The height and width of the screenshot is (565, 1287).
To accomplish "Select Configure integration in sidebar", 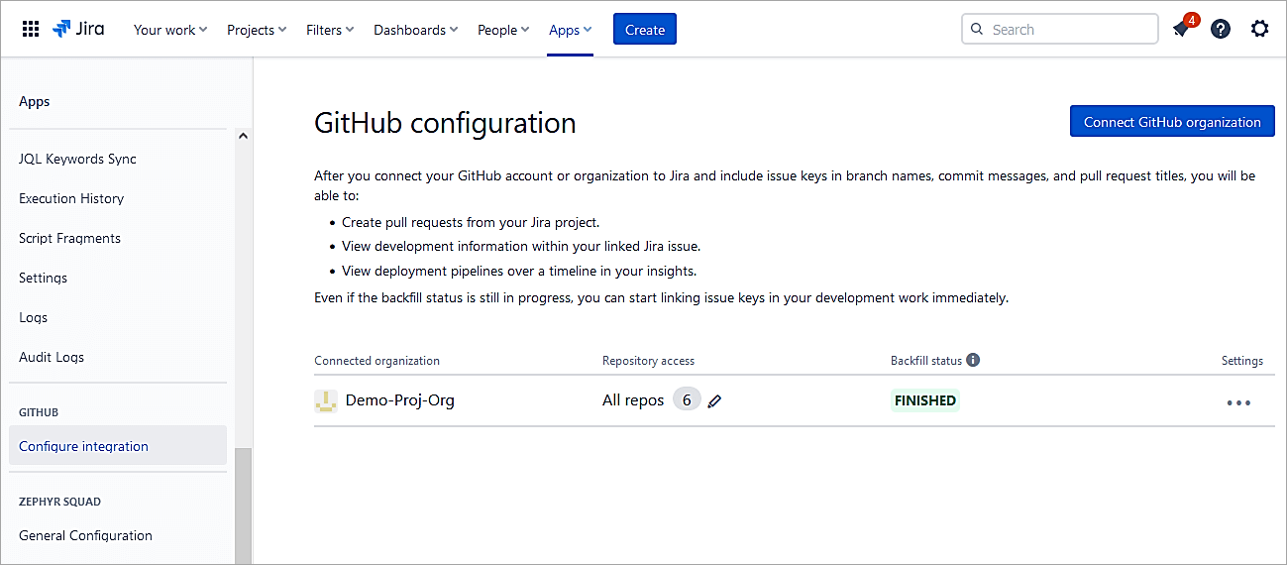I will (x=84, y=446).
